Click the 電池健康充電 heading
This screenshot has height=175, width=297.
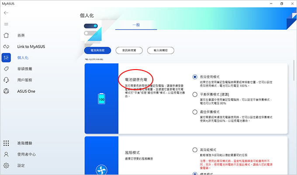point(136,80)
